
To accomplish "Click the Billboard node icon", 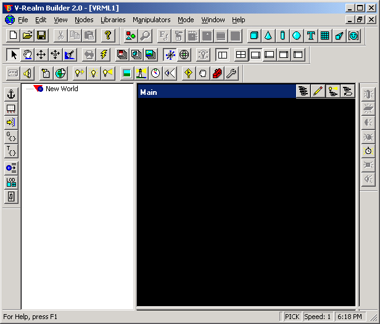I will [x=11, y=108].
